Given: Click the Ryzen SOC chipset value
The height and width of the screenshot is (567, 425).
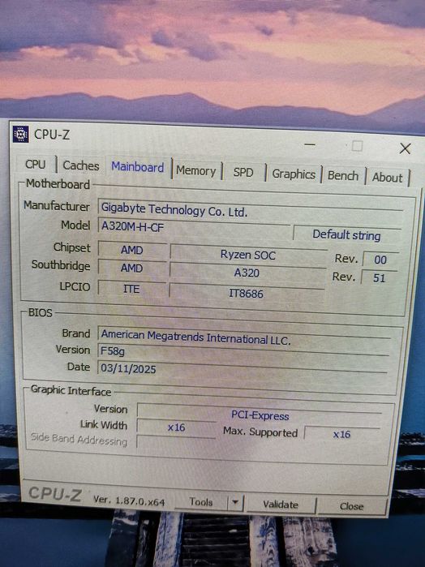Looking at the screenshot, I should (x=248, y=255).
